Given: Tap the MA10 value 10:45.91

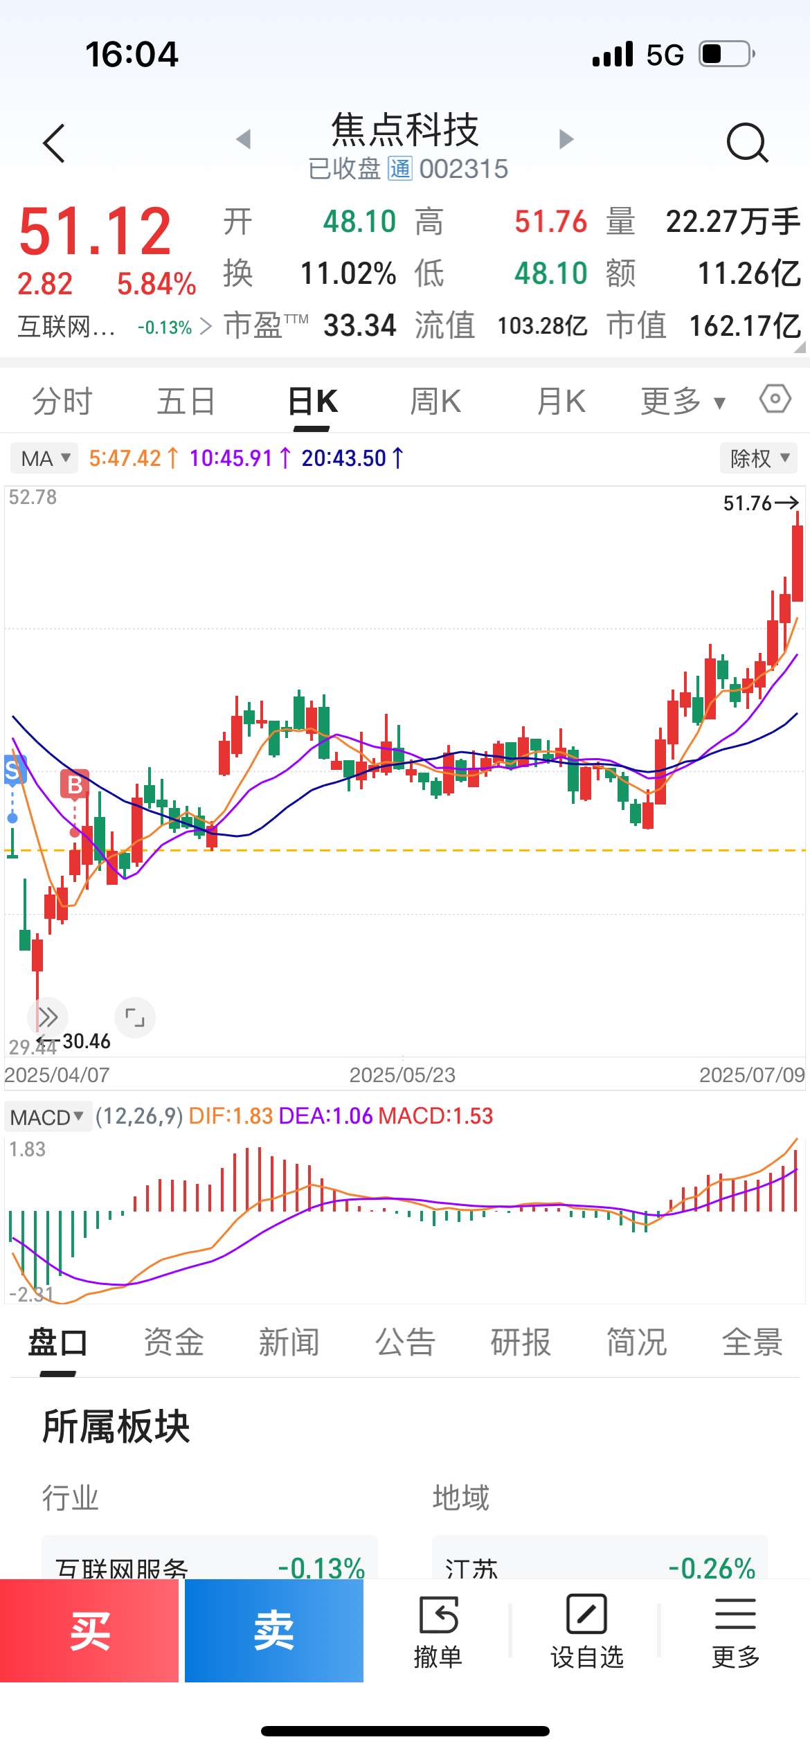Looking at the screenshot, I should click(231, 458).
